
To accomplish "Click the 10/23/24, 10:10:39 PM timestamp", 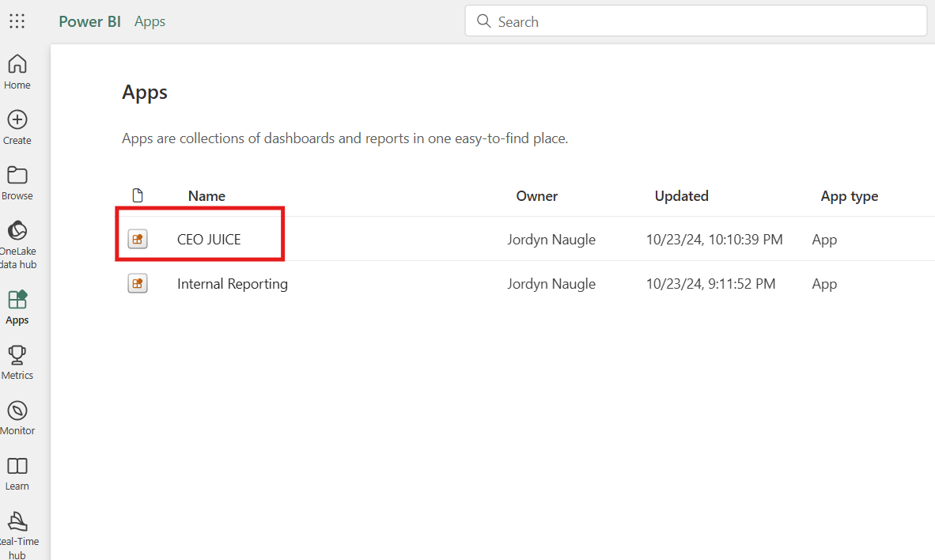I will pyautogui.click(x=714, y=239).
